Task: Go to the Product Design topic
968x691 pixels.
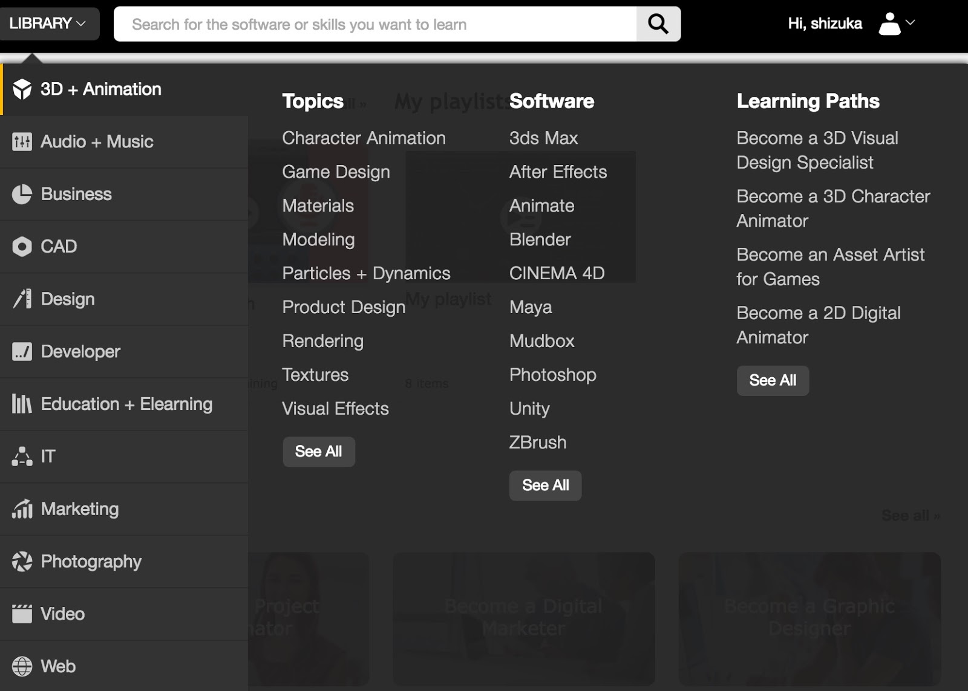Action: 344,307
